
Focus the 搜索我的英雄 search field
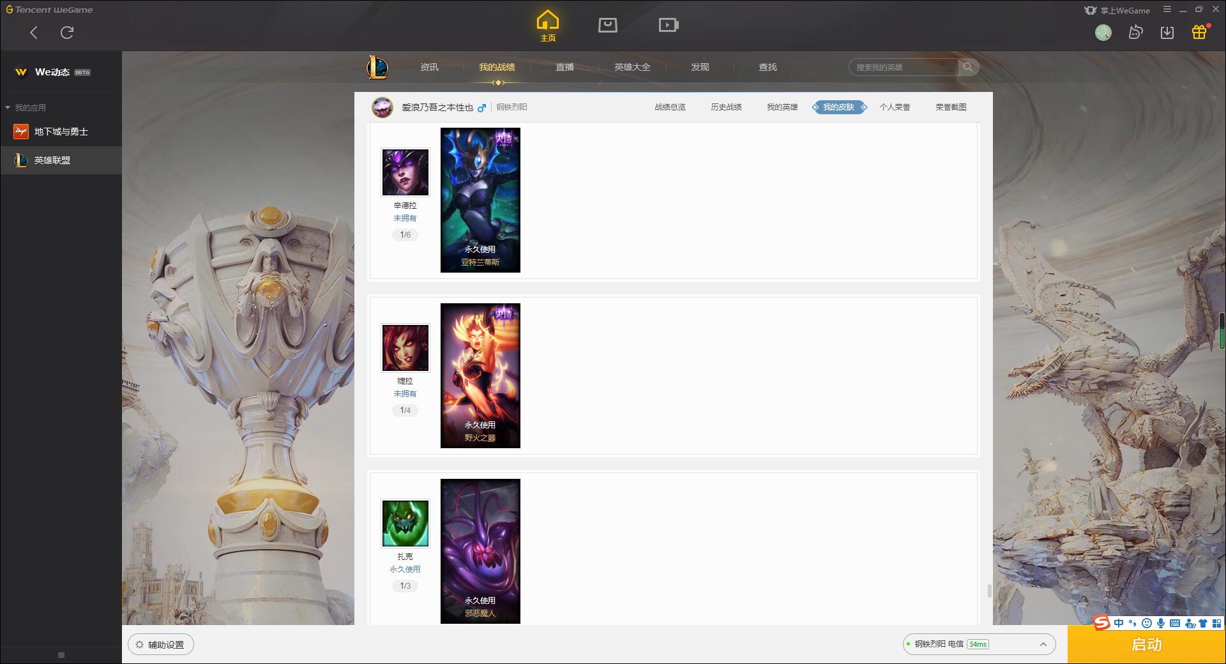904,67
